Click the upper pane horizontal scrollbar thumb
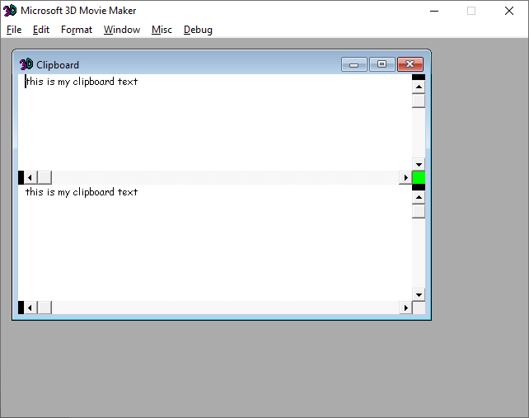Image resolution: width=529 pixels, height=418 pixels. pos(44,177)
